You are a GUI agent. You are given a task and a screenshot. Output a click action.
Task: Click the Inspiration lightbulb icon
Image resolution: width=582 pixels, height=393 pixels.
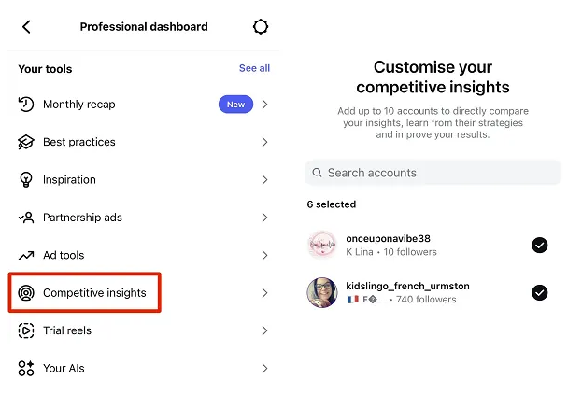pyautogui.click(x=26, y=179)
